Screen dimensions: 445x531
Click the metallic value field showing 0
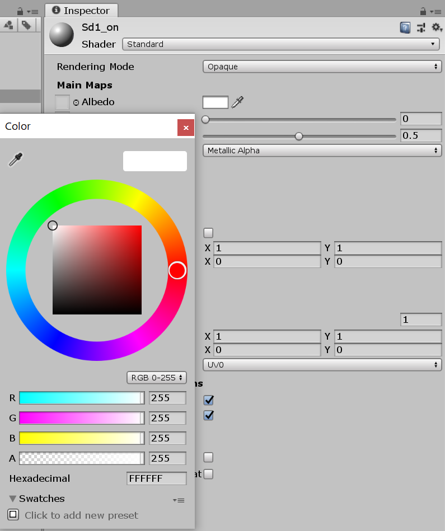(x=421, y=119)
